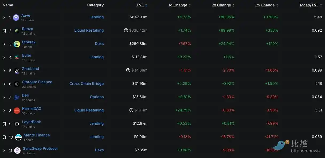
Task: Open the ZeroLend protocol link
Action: [x=30, y=69]
